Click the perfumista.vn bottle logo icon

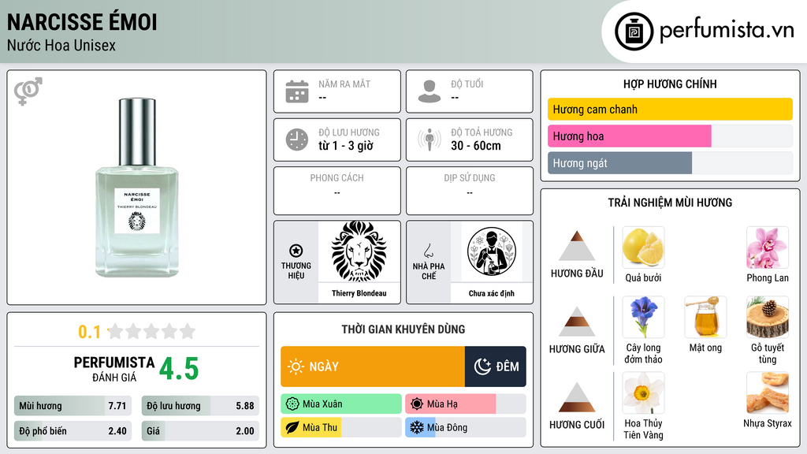(x=634, y=32)
